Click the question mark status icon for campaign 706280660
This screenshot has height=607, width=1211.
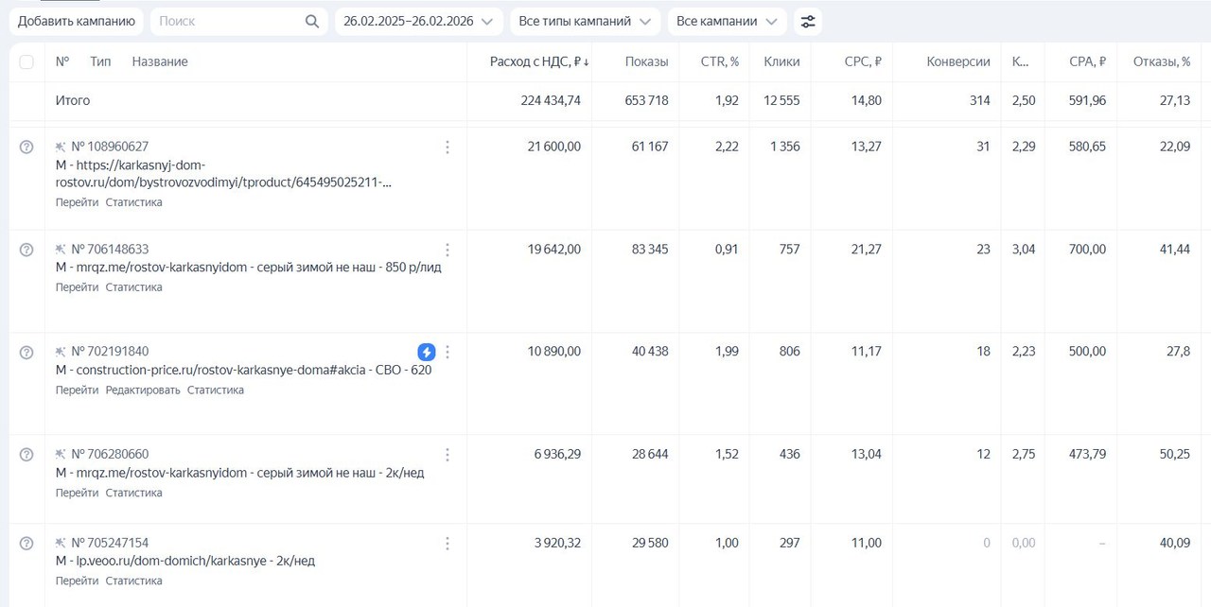click(26, 455)
